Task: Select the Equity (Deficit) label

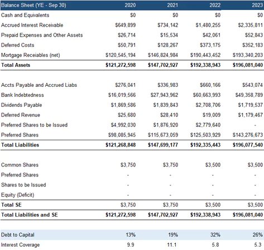Action: pos(18,195)
